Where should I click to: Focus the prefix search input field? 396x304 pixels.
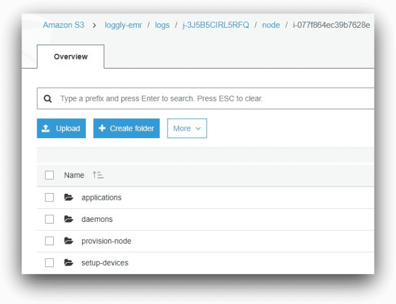point(215,99)
